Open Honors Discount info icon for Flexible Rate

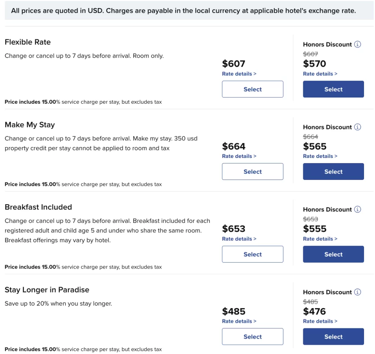[x=357, y=44]
